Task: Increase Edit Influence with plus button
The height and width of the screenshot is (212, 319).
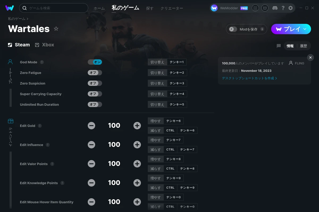Action: click(x=137, y=145)
